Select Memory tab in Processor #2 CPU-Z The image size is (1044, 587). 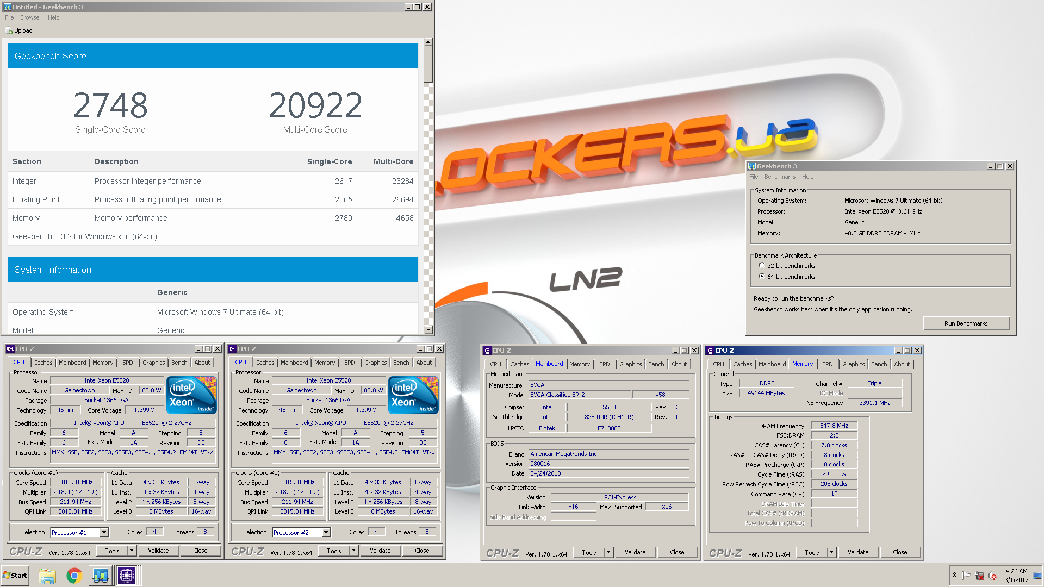coord(325,363)
